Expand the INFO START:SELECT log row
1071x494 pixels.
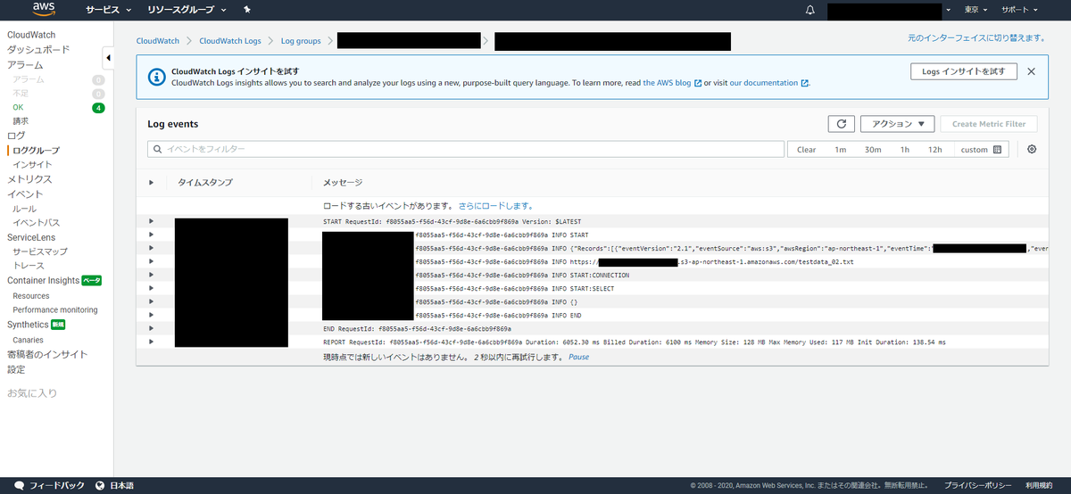coord(151,288)
